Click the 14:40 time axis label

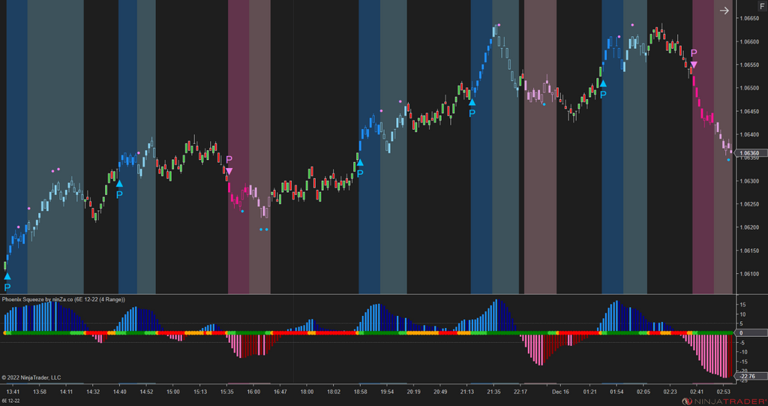pyautogui.click(x=119, y=392)
